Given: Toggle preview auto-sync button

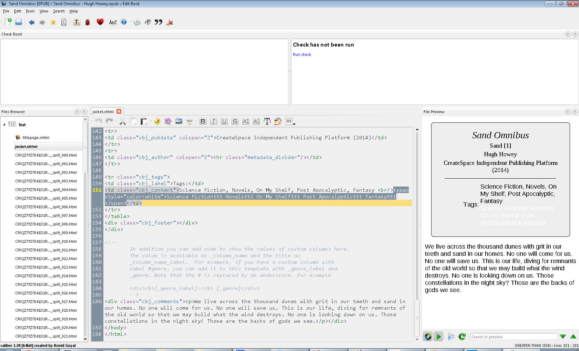Looking at the screenshot, I should click(x=428, y=337).
